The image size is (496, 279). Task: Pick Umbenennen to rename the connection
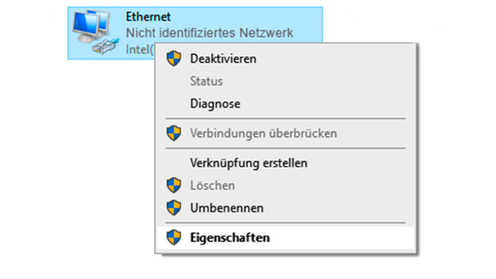coord(227,207)
